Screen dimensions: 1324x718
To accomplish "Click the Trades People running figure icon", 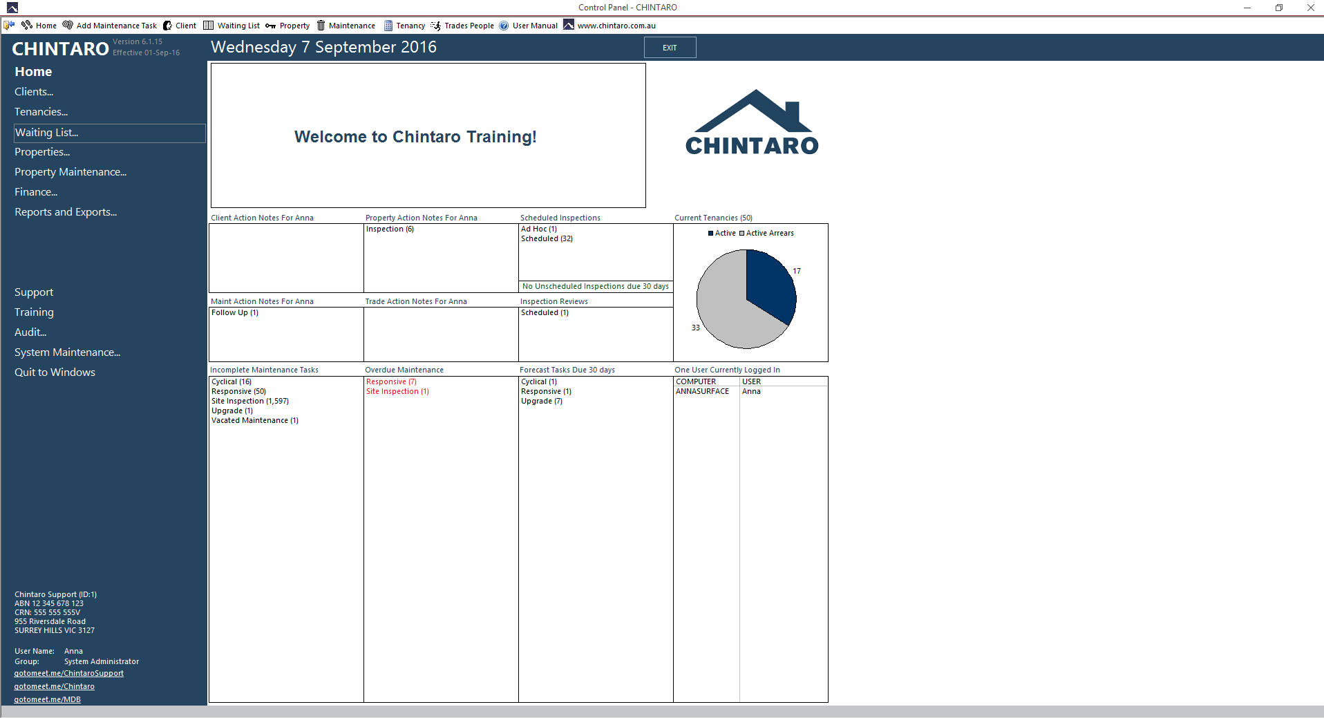I will [x=435, y=26].
